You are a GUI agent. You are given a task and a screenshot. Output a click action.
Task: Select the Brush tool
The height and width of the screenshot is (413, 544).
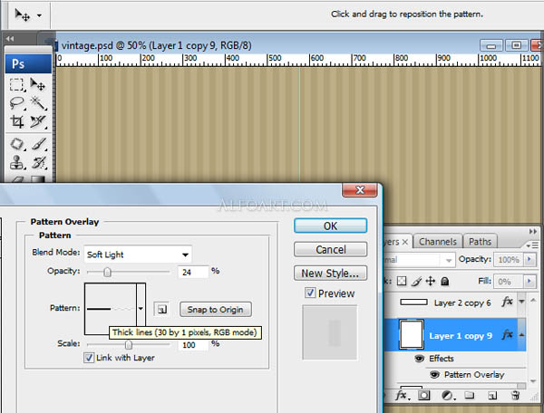(x=37, y=144)
